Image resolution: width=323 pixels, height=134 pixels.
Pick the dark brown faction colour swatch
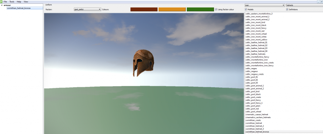144,9
